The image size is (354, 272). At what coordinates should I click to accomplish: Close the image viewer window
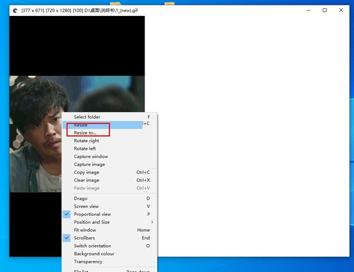(x=342, y=10)
